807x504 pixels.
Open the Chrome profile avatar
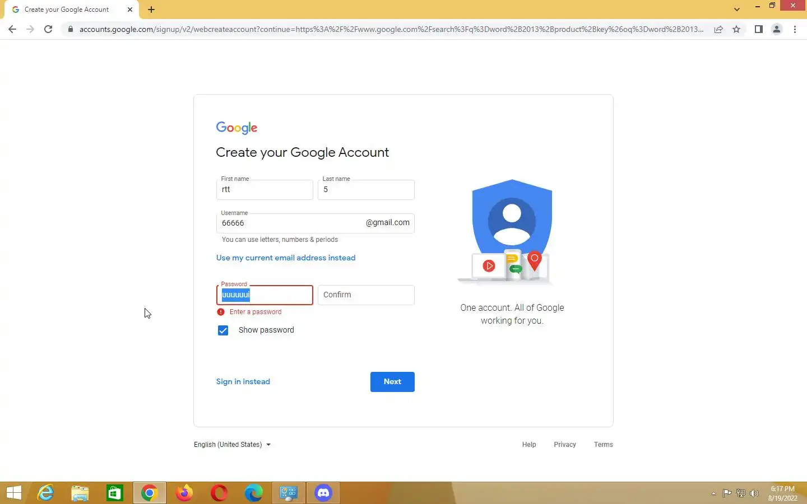coord(777,29)
